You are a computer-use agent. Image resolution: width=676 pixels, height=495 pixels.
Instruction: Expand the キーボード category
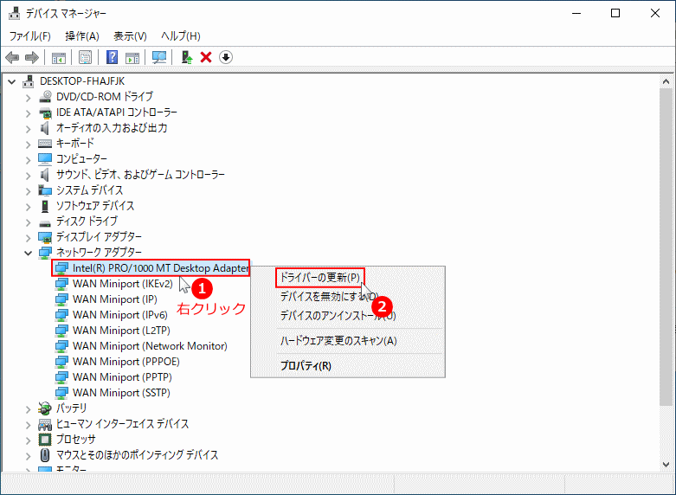click(x=29, y=145)
